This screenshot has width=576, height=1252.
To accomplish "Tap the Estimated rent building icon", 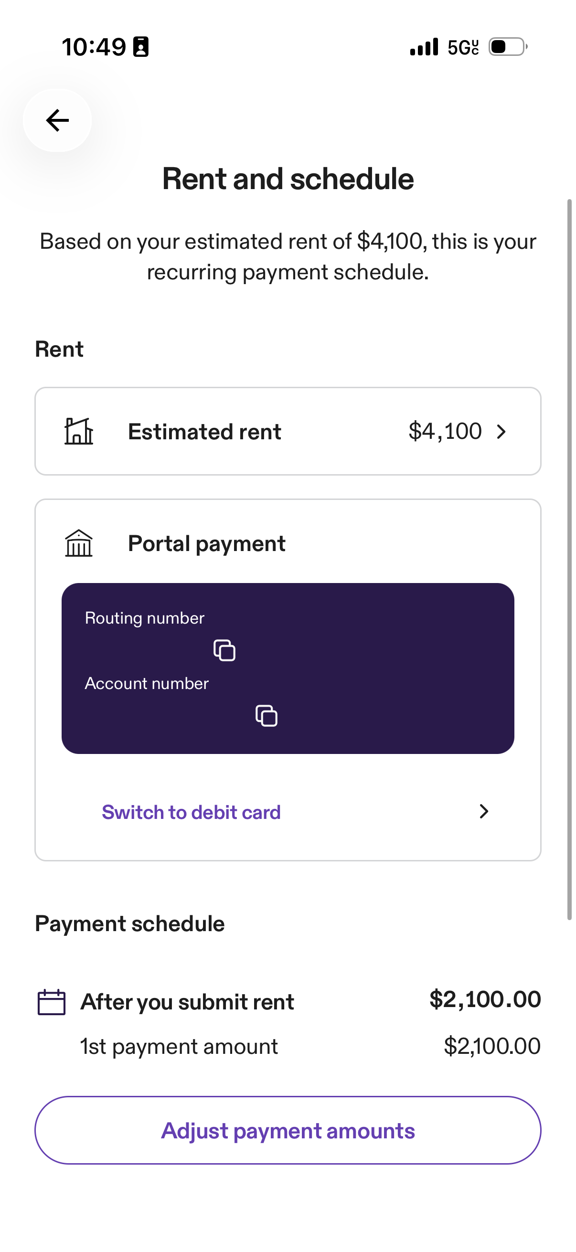I will pyautogui.click(x=79, y=431).
